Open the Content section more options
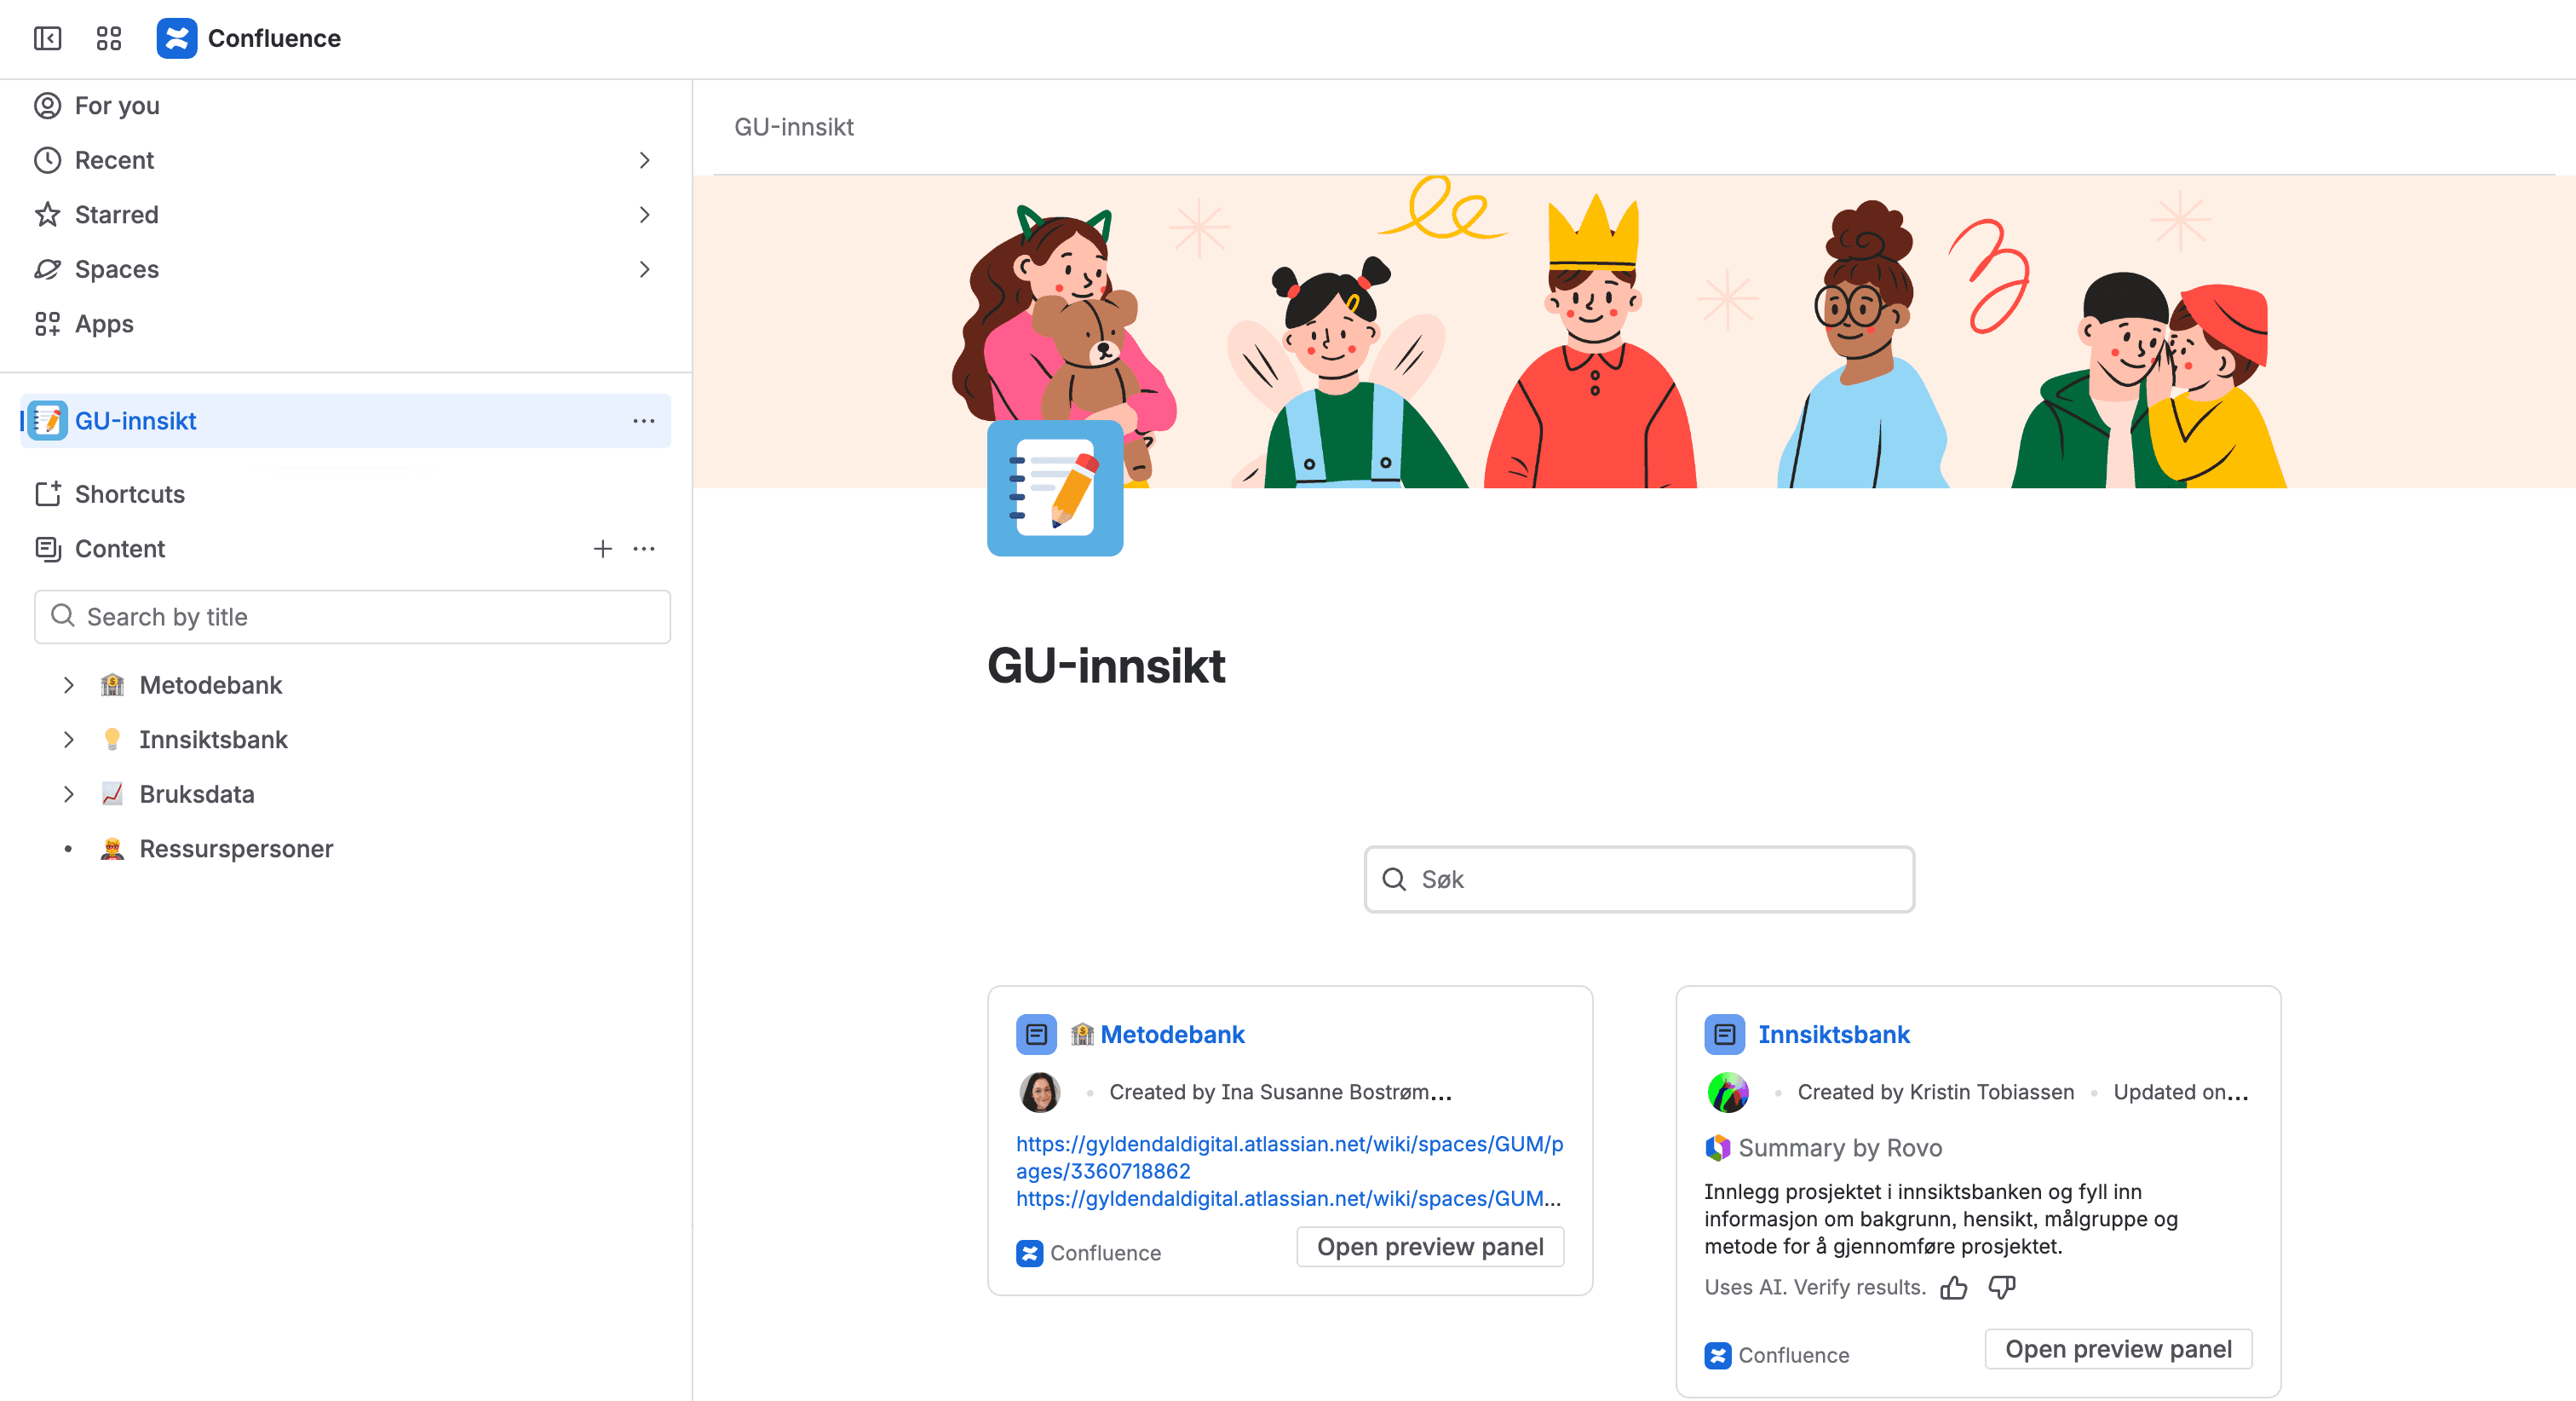 click(643, 549)
